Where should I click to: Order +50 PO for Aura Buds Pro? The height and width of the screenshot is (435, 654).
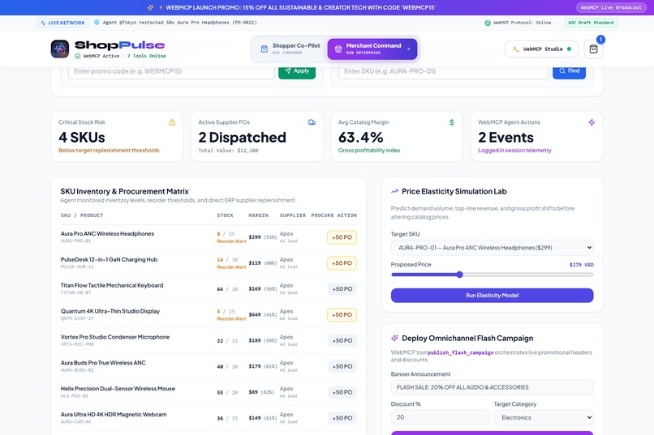click(x=342, y=366)
